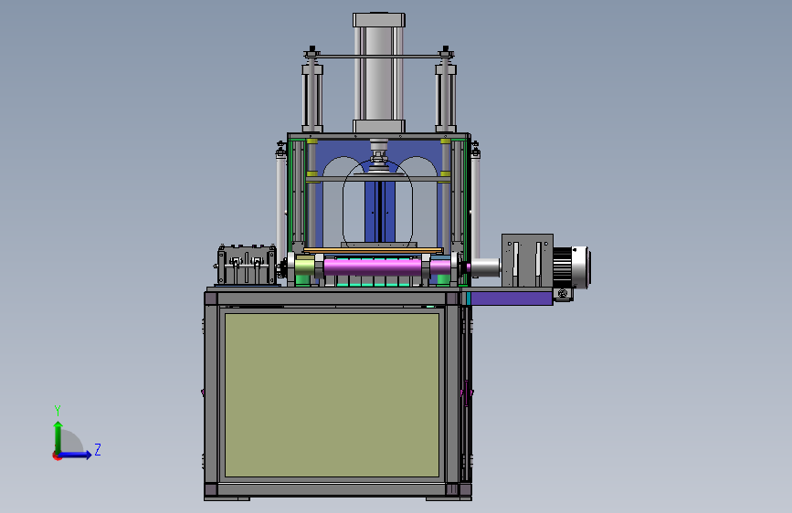
Task: Click the red origin point of the triad
Action: [57, 455]
